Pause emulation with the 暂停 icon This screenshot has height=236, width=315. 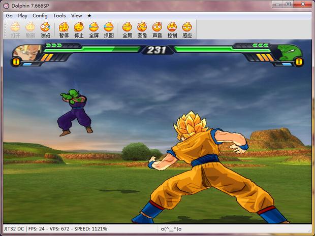coord(64,30)
